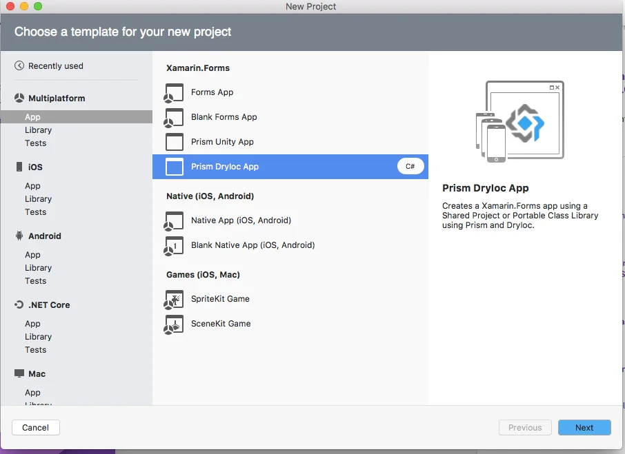Click the SpriteKit Game template icon
This screenshot has width=625, height=454.
(x=174, y=299)
